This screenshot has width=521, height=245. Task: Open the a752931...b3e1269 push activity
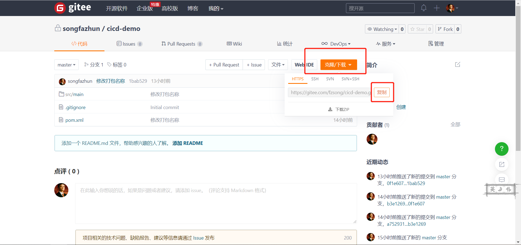point(406,224)
